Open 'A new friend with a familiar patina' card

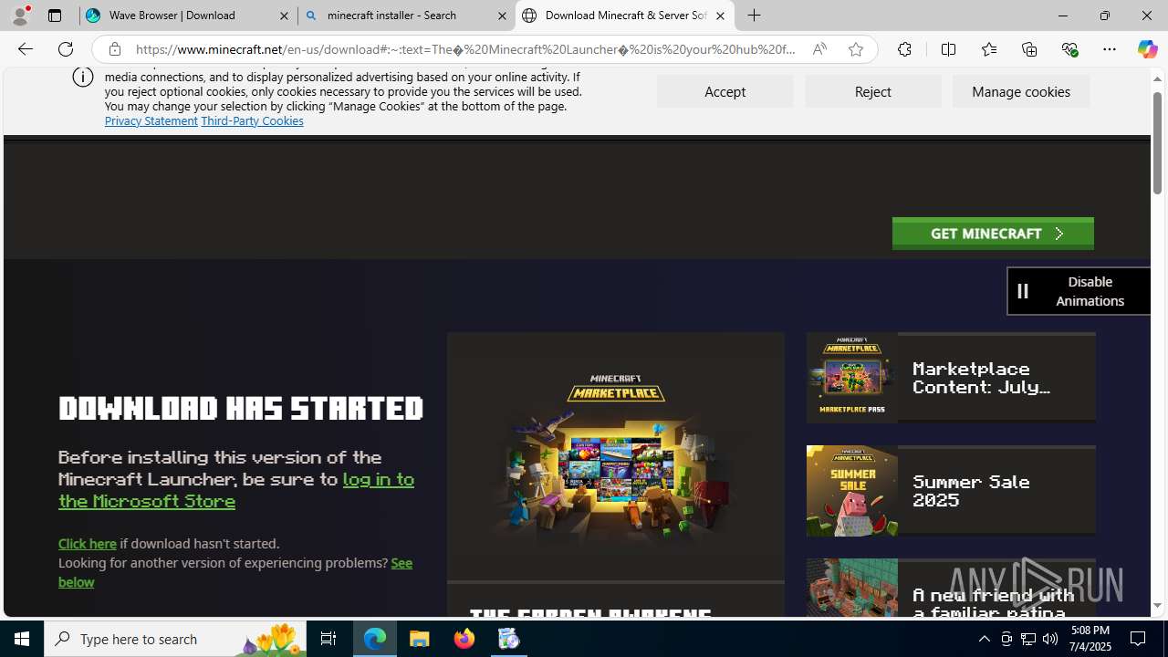pyautogui.click(x=951, y=589)
